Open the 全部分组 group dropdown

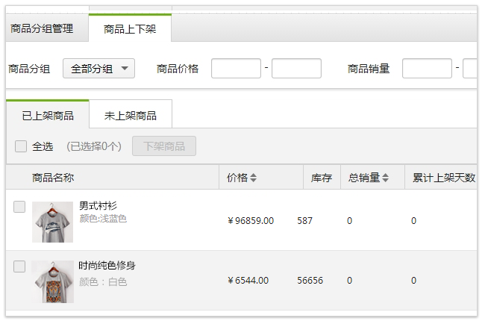[98, 69]
